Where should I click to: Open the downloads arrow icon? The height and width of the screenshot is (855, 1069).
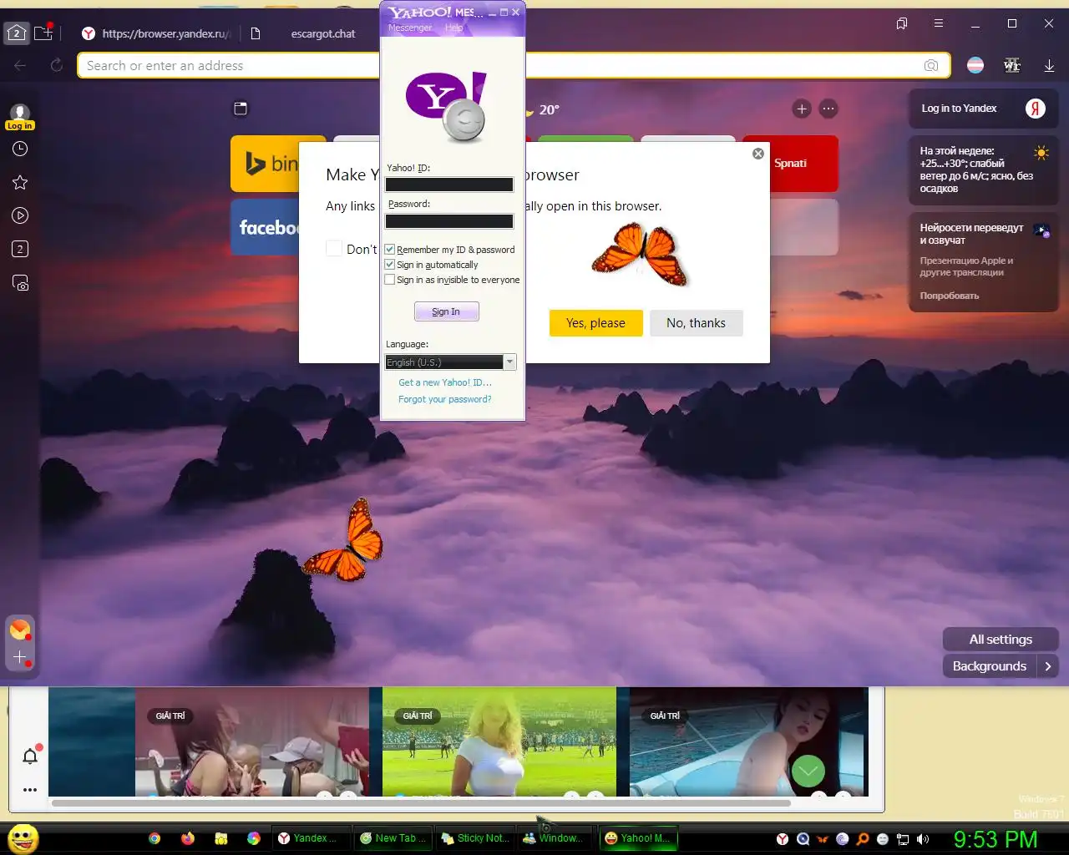coord(1049,65)
